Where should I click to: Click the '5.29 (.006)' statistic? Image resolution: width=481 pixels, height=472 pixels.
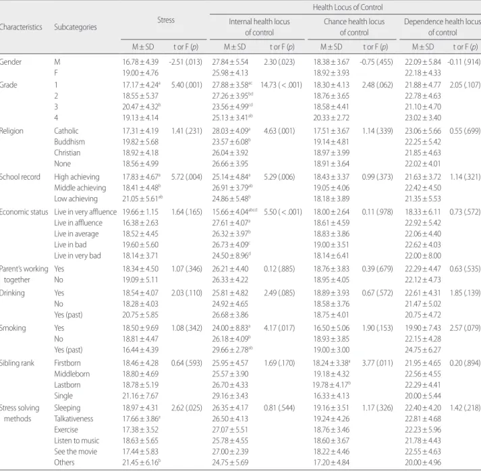(279, 177)
